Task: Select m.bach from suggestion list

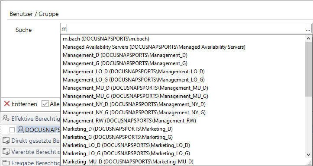Action: tap(106, 39)
